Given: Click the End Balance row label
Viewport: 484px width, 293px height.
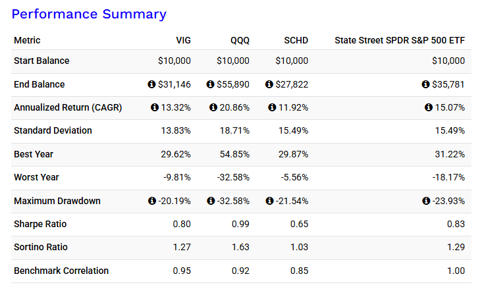Looking at the screenshot, I should pos(40,84).
